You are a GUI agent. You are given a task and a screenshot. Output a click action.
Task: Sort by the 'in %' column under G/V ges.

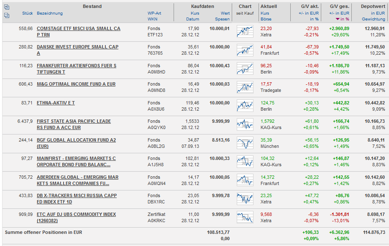[x=343, y=19]
